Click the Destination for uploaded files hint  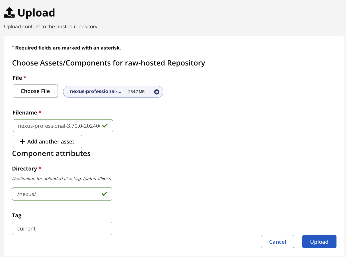(x=62, y=178)
